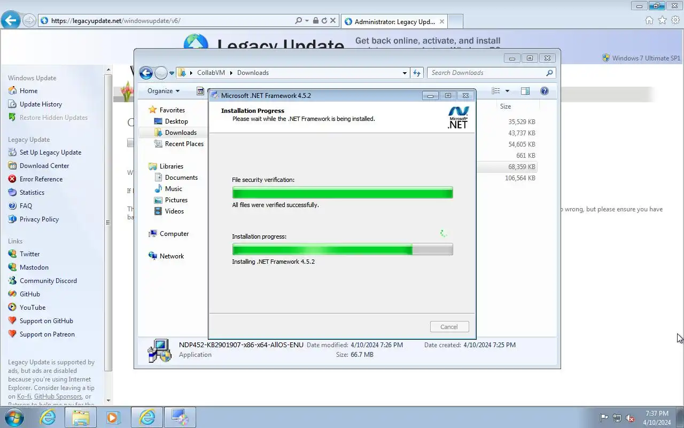The image size is (684, 428).
Task: Select Videos library in navigation pane
Action: (174, 211)
